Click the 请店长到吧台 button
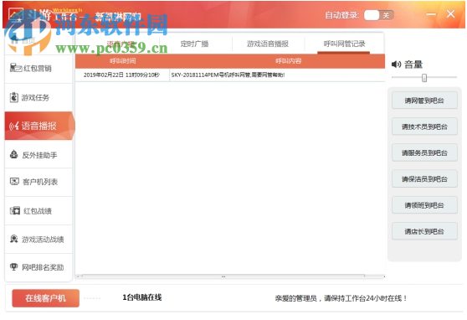This screenshot has width=467, height=320. pyautogui.click(x=424, y=231)
